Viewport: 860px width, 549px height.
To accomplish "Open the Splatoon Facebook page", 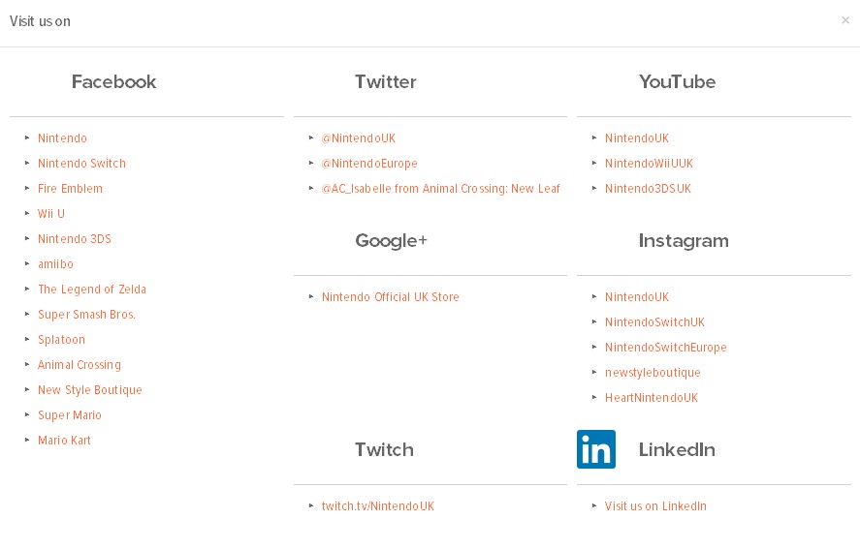I will coord(61,340).
